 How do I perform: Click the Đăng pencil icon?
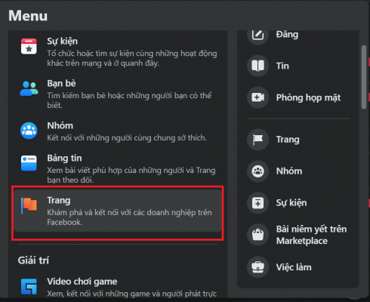click(x=257, y=35)
